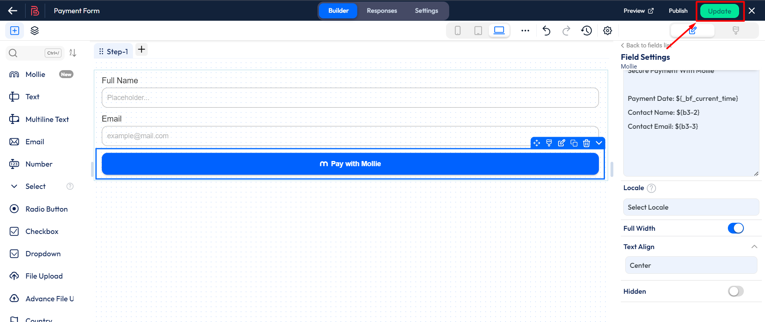Enable the Hidden toggle
Image resolution: width=765 pixels, height=322 pixels.
coord(735,291)
